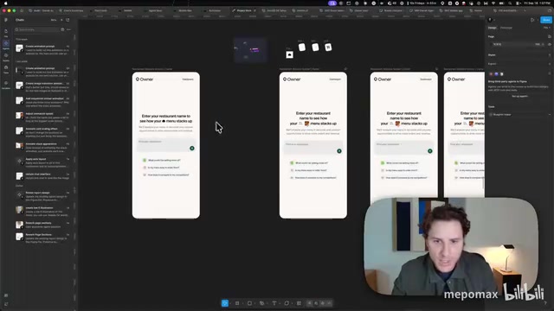This screenshot has height=311, width=554.
Task: Click restaurant name input in first frame
Action: [166, 145]
